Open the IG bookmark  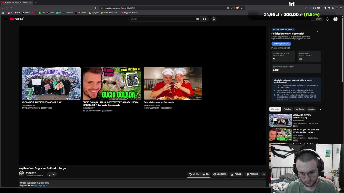[x=10, y=13]
